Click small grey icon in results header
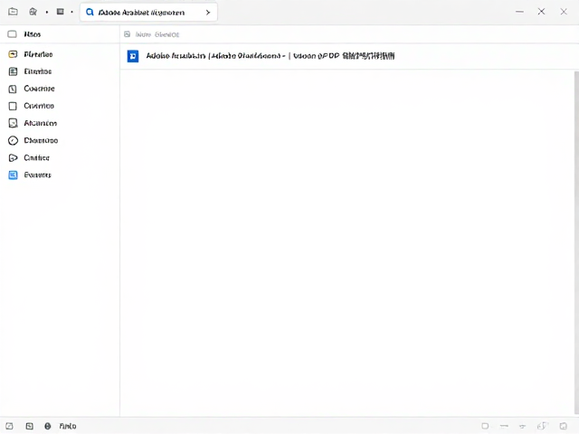This screenshot has width=579, height=434. [x=127, y=34]
